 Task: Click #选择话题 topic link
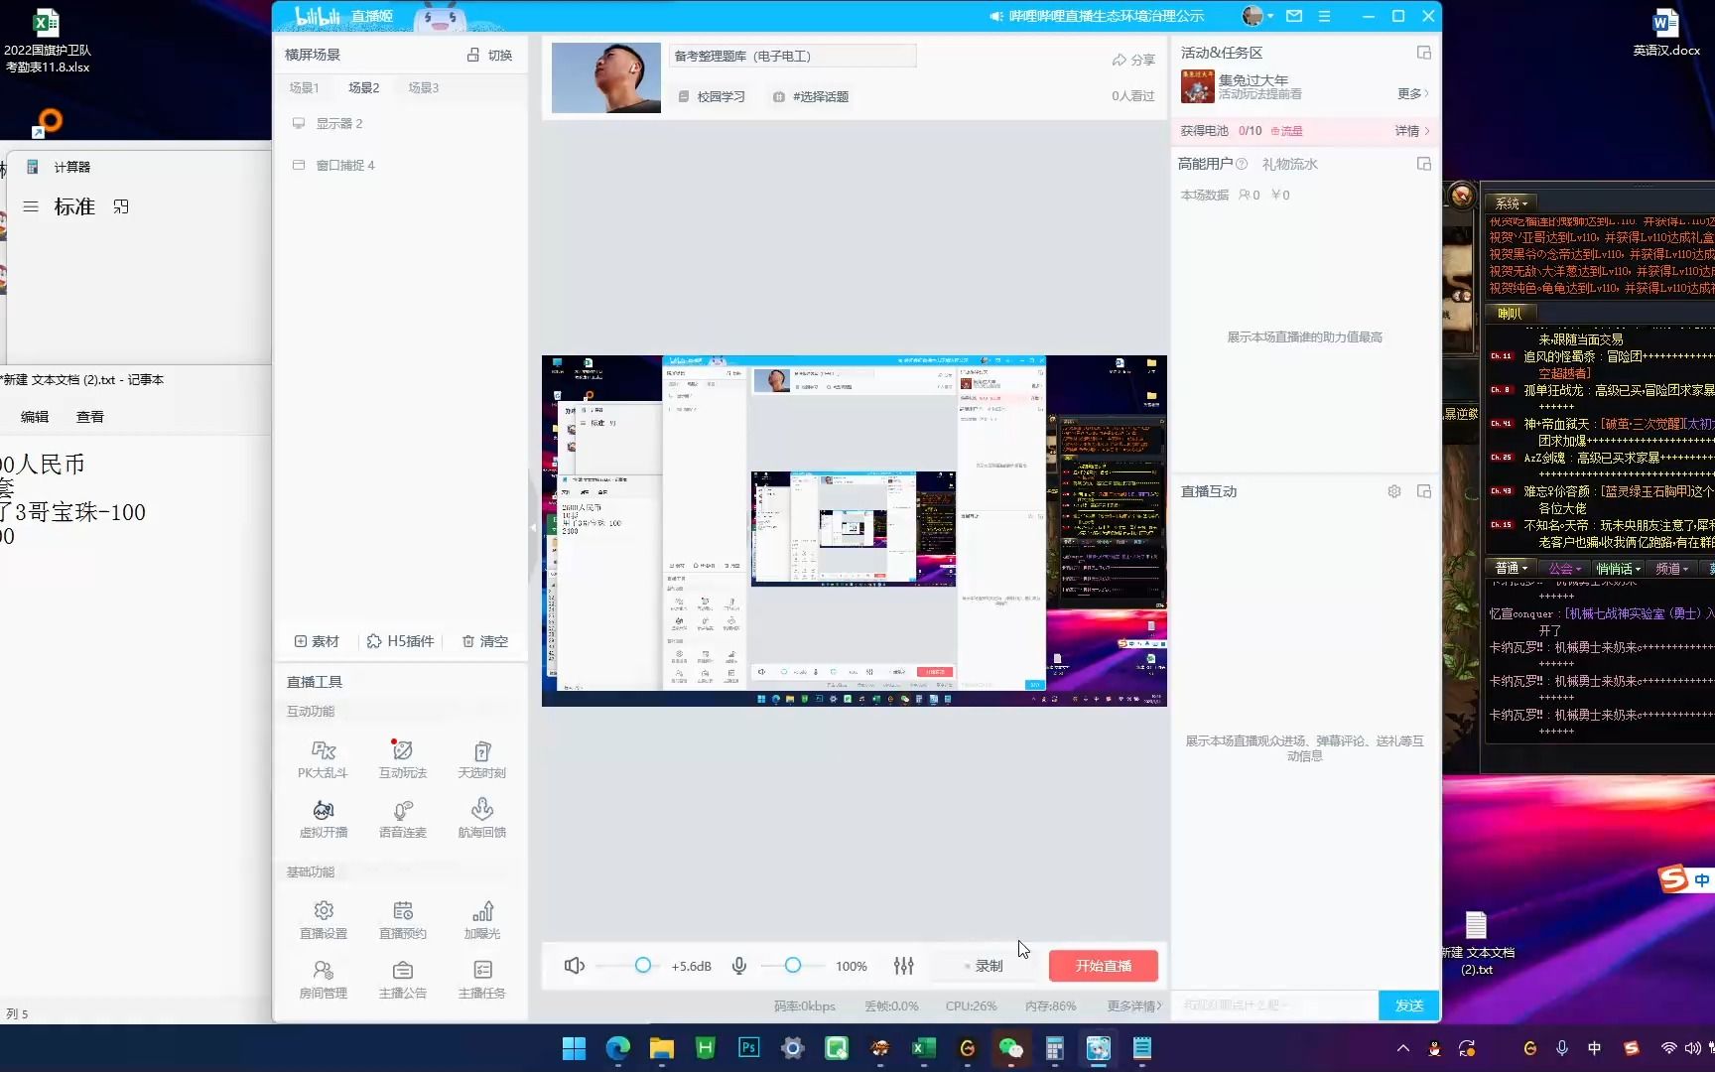coord(811,96)
